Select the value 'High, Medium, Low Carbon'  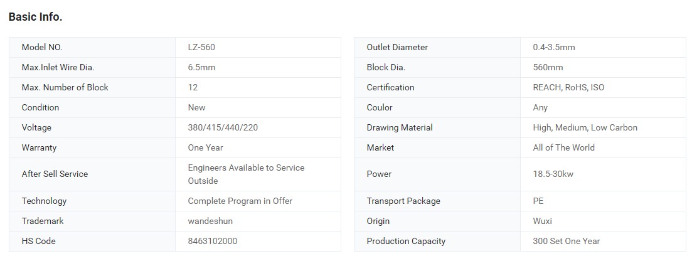[x=585, y=127]
